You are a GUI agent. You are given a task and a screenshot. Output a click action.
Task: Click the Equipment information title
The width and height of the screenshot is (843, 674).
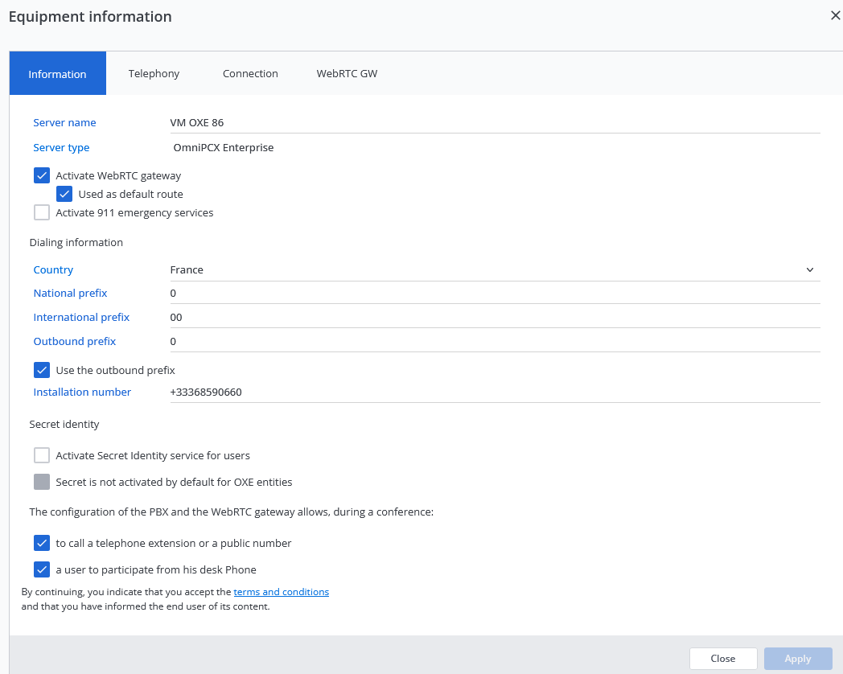point(90,17)
